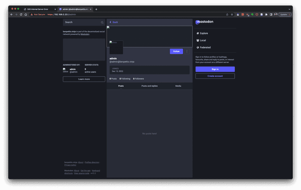Bookmark this page with the star icon
The width and height of the screenshot is (301, 190).
click(x=232, y=14)
